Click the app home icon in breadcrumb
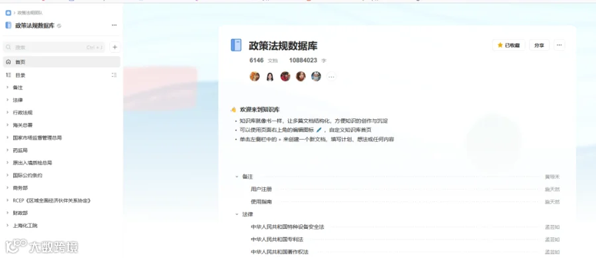The height and width of the screenshot is (258, 596). point(8,13)
